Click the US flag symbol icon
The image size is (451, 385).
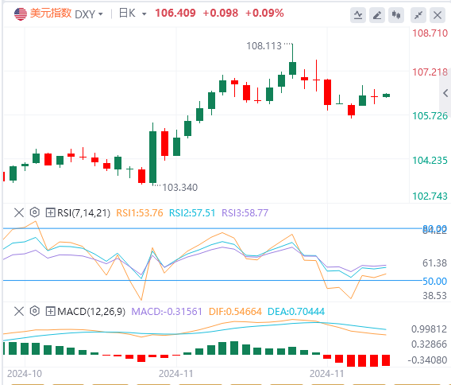[x=21, y=14]
